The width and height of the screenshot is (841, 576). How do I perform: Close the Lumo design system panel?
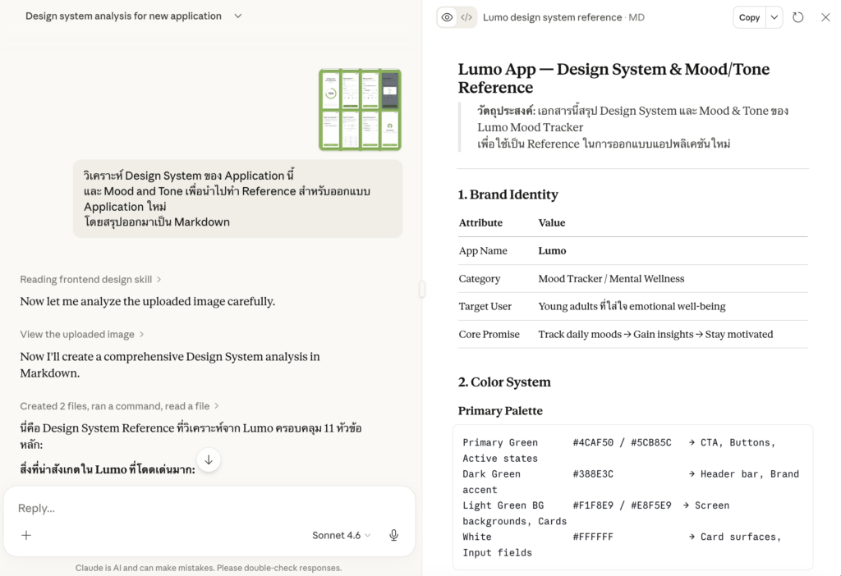tap(825, 17)
